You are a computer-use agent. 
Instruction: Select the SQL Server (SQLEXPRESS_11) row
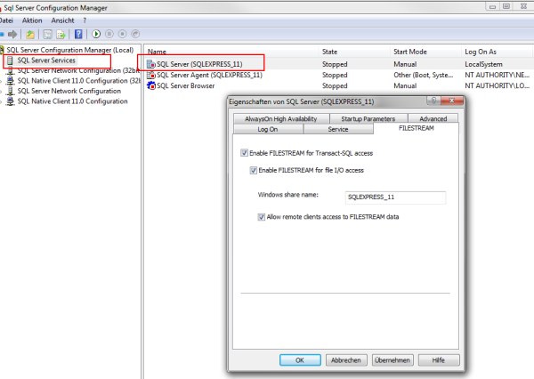coord(339,64)
